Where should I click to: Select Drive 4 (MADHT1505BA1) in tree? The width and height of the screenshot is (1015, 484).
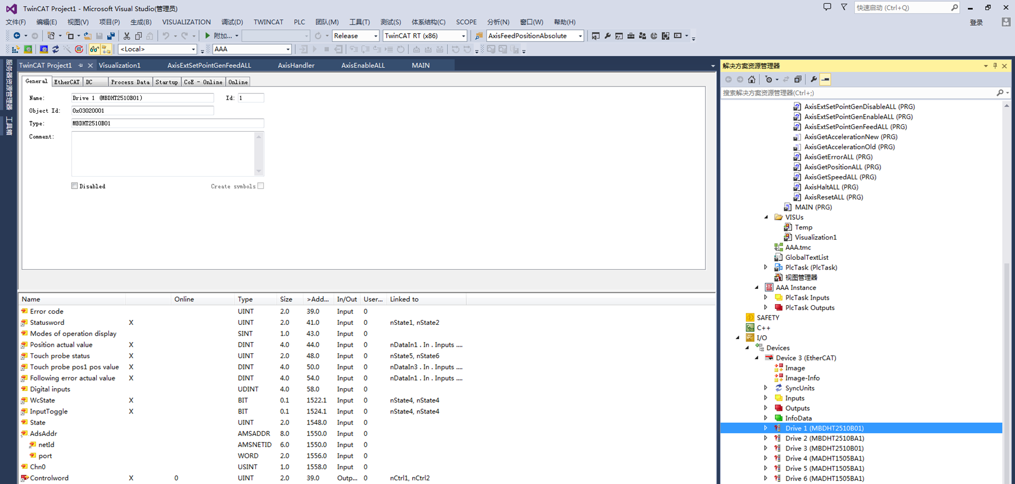click(x=824, y=458)
